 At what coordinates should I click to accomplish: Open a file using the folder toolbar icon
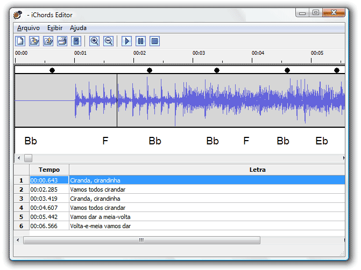pos(34,41)
